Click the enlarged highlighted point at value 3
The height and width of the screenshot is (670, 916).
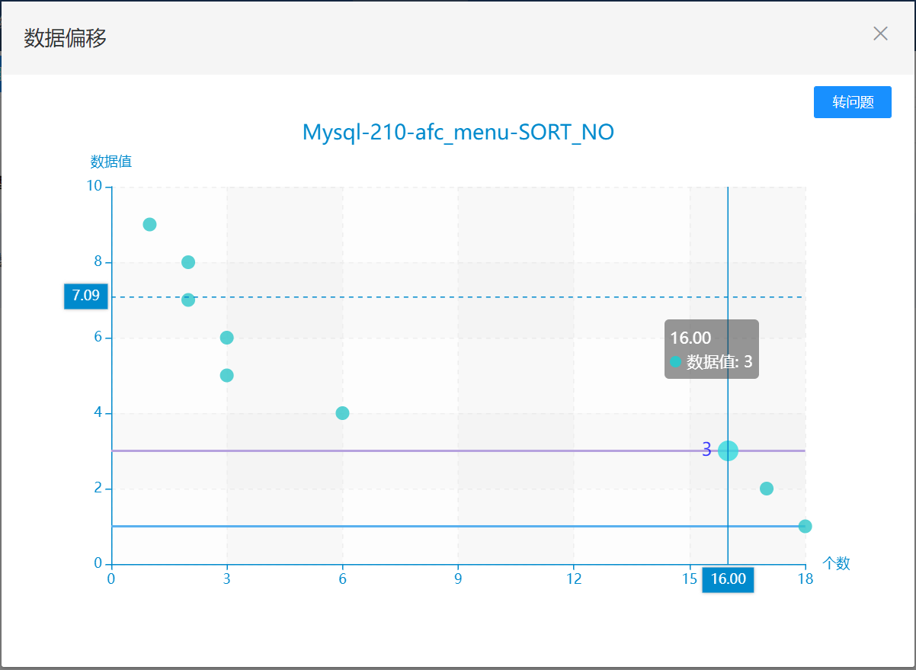coord(728,450)
